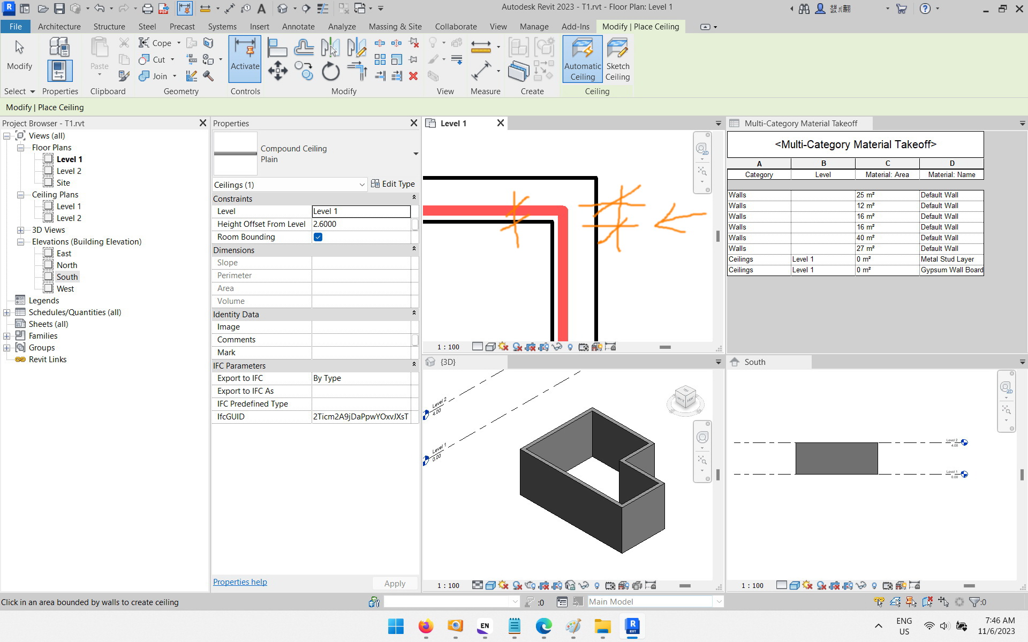Image resolution: width=1028 pixels, height=642 pixels.
Task: Open the Properties help link
Action: (x=239, y=582)
